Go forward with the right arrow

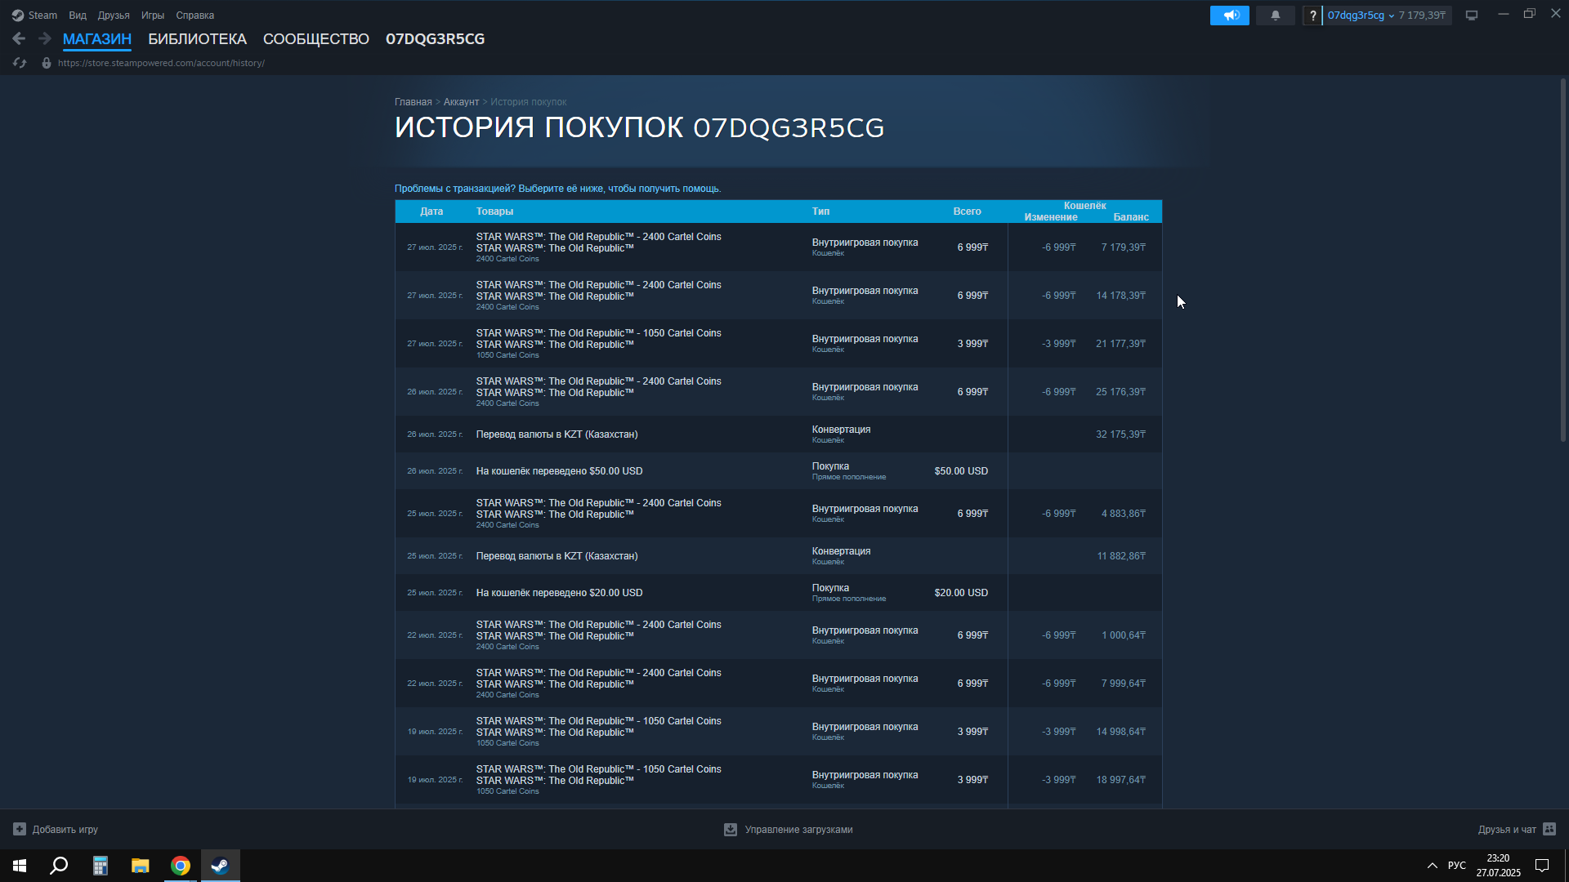(45, 38)
